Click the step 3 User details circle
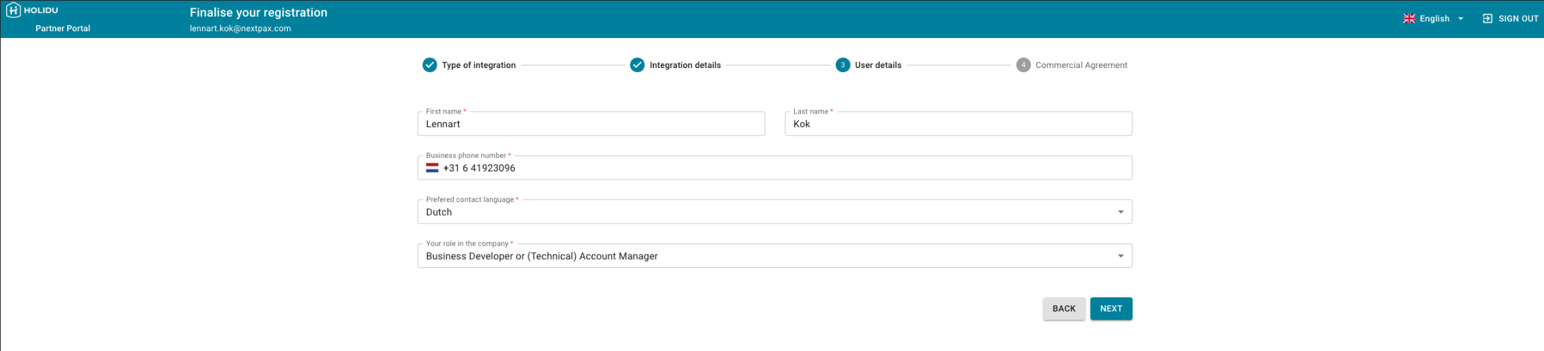The width and height of the screenshot is (1544, 351). click(x=842, y=65)
